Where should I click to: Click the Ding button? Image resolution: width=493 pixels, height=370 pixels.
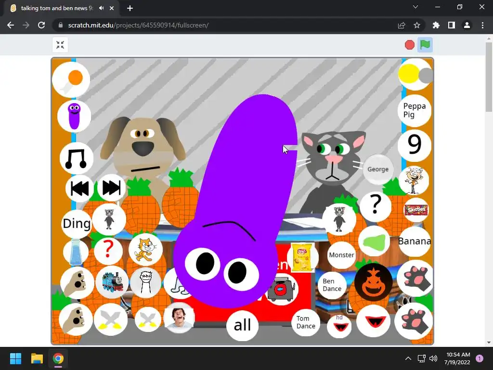pos(77,224)
